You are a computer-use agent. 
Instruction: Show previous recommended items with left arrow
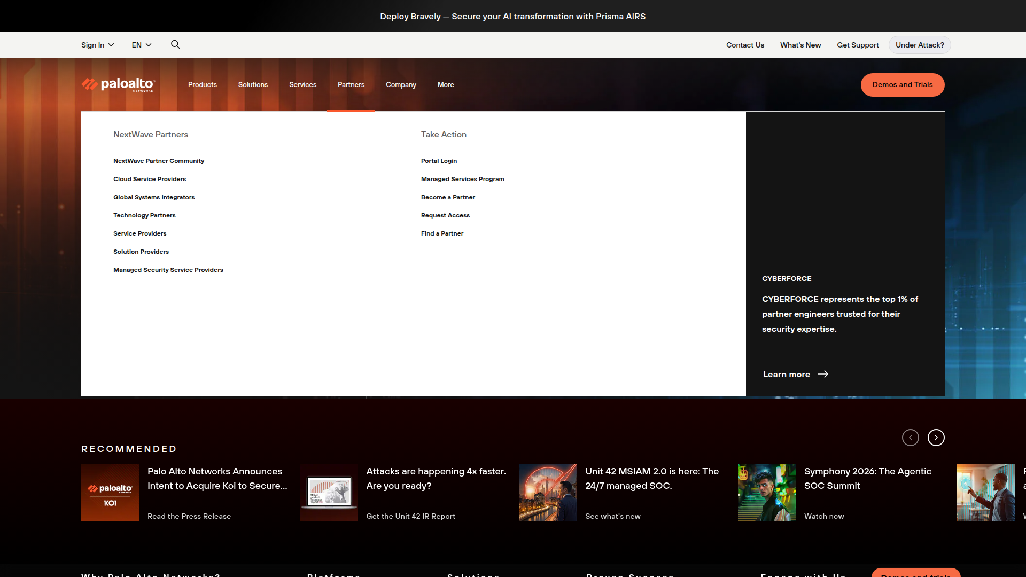pos(910,438)
